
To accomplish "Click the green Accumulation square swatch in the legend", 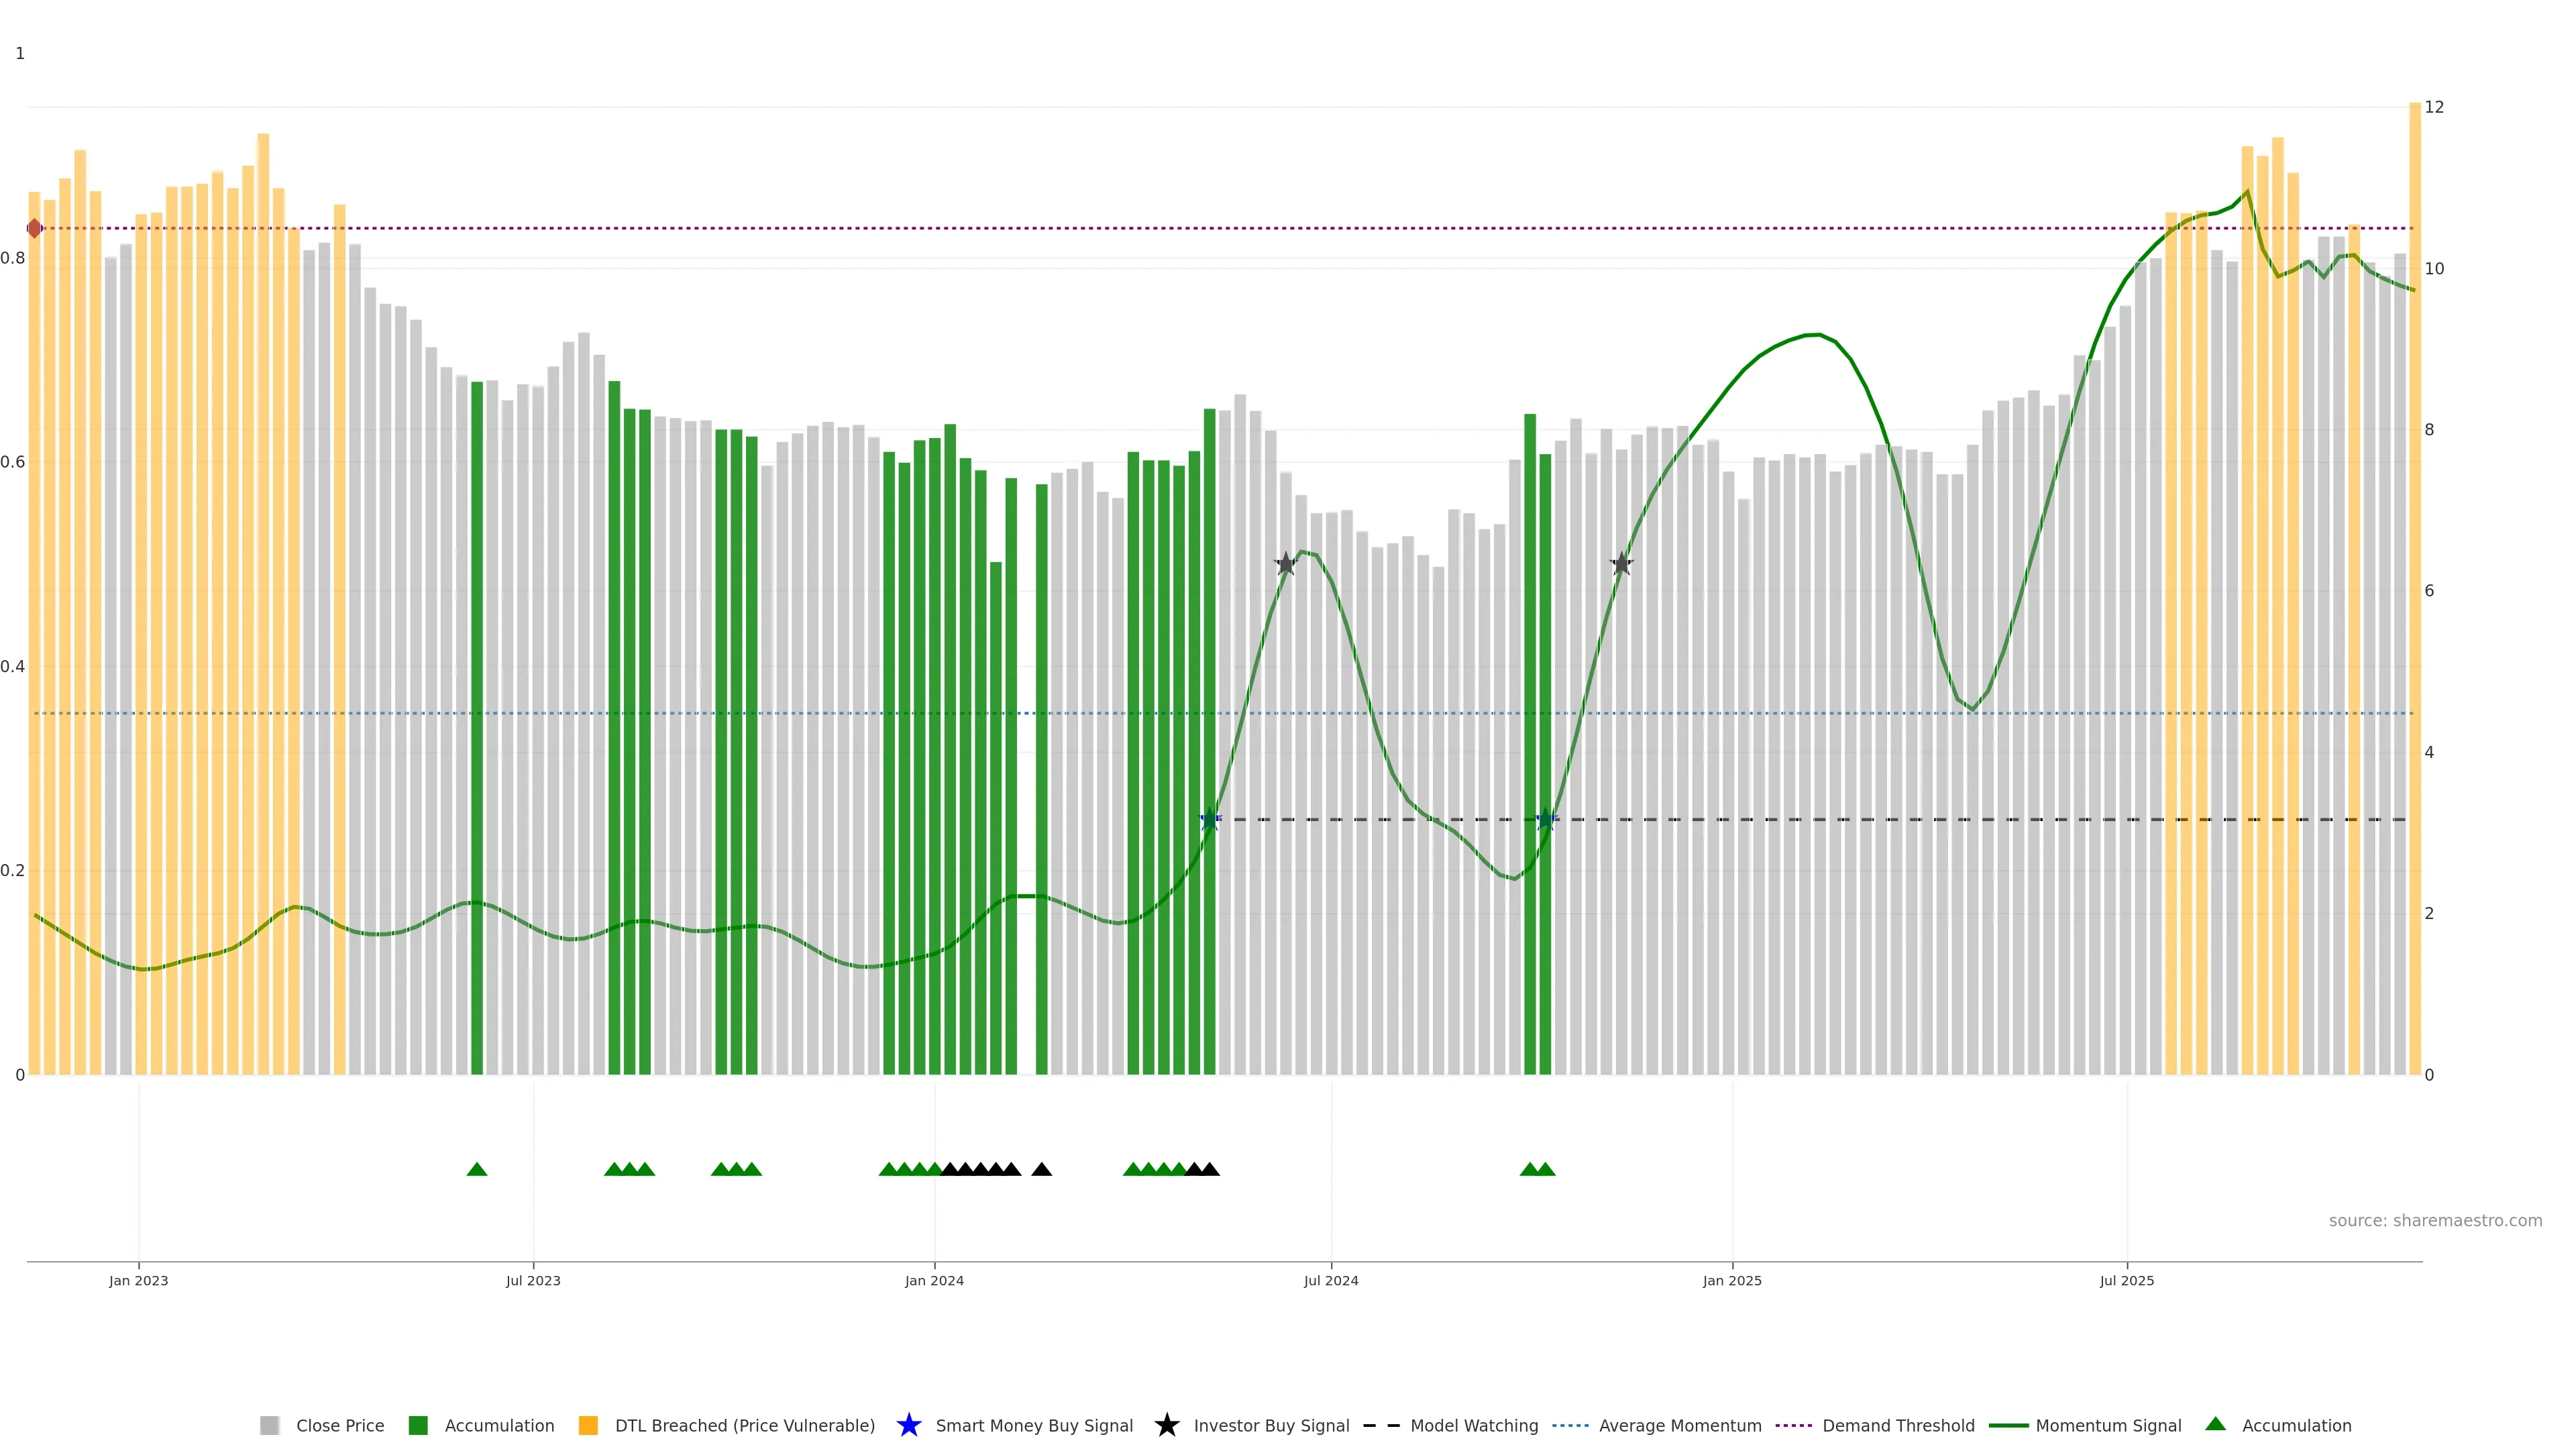I will [x=418, y=1425].
